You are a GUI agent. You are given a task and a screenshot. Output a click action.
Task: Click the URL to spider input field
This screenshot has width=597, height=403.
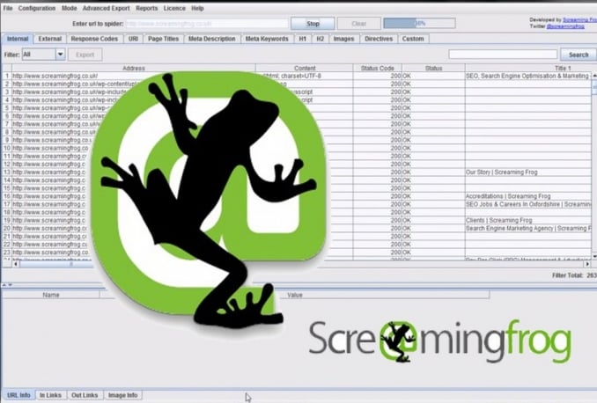(207, 24)
